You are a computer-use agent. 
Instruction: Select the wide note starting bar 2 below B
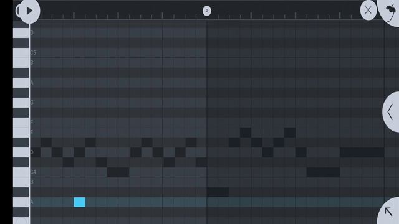[x=218, y=192]
